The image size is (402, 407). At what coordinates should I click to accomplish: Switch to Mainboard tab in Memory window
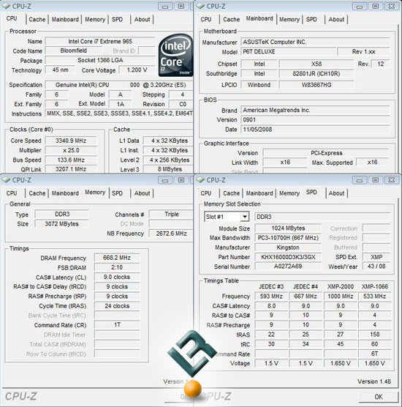coord(65,193)
